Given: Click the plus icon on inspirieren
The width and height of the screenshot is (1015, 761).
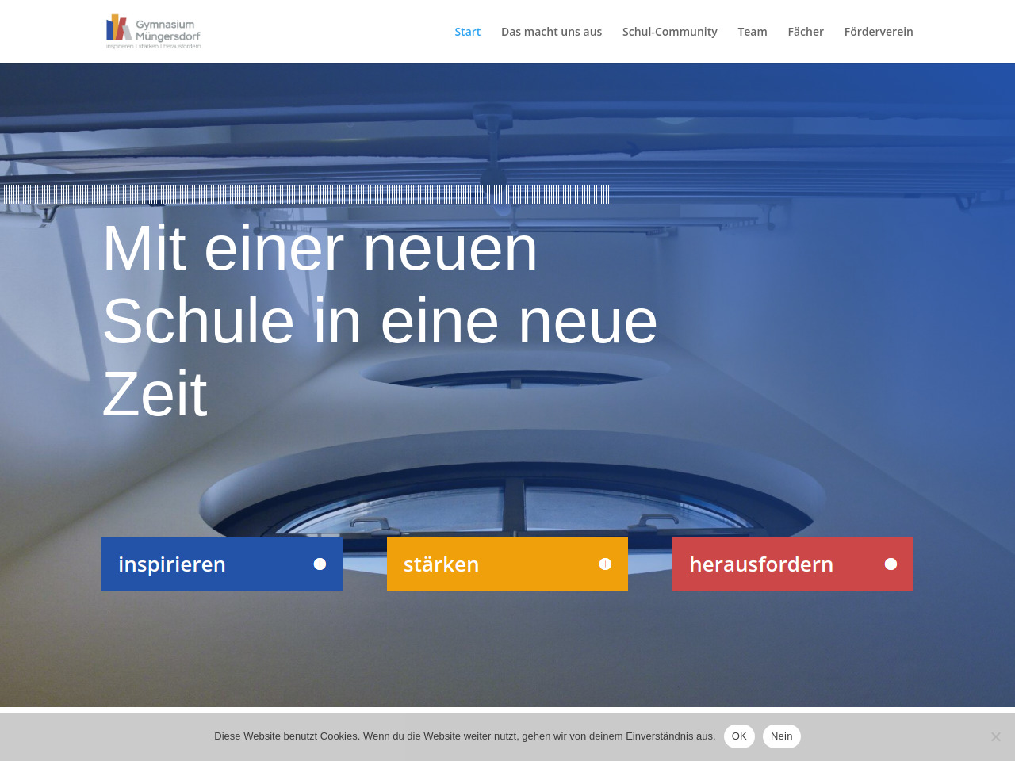Looking at the screenshot, I should point(320,564).
